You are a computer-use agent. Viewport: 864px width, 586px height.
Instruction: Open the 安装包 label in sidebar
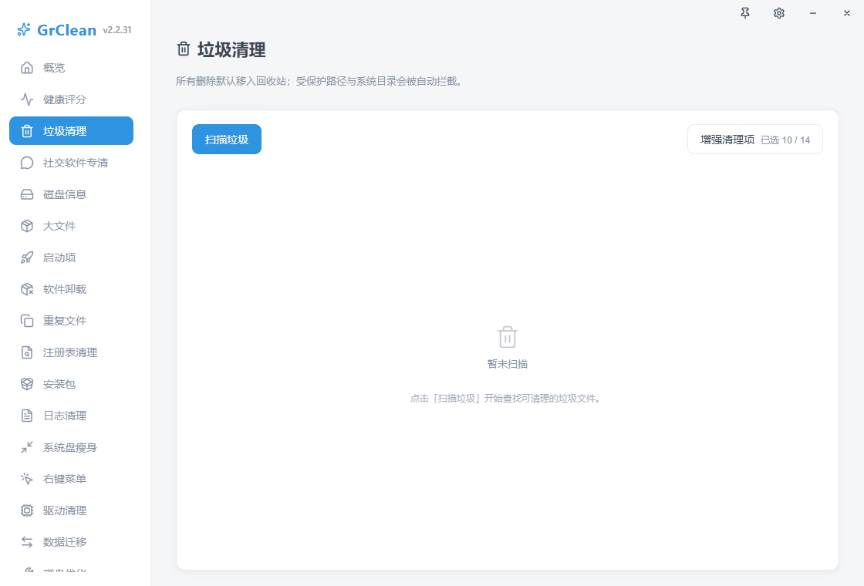[x=59, y=384]
